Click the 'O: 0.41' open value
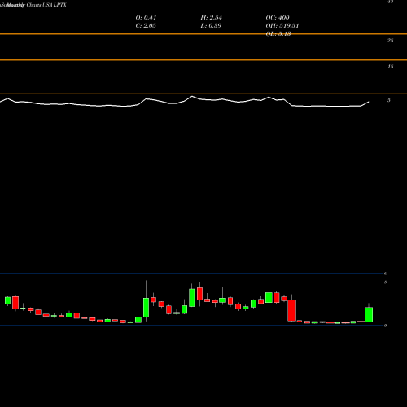The width and height of the screenshot is (407, 407). pyautogui.click(x=146, y=18)
